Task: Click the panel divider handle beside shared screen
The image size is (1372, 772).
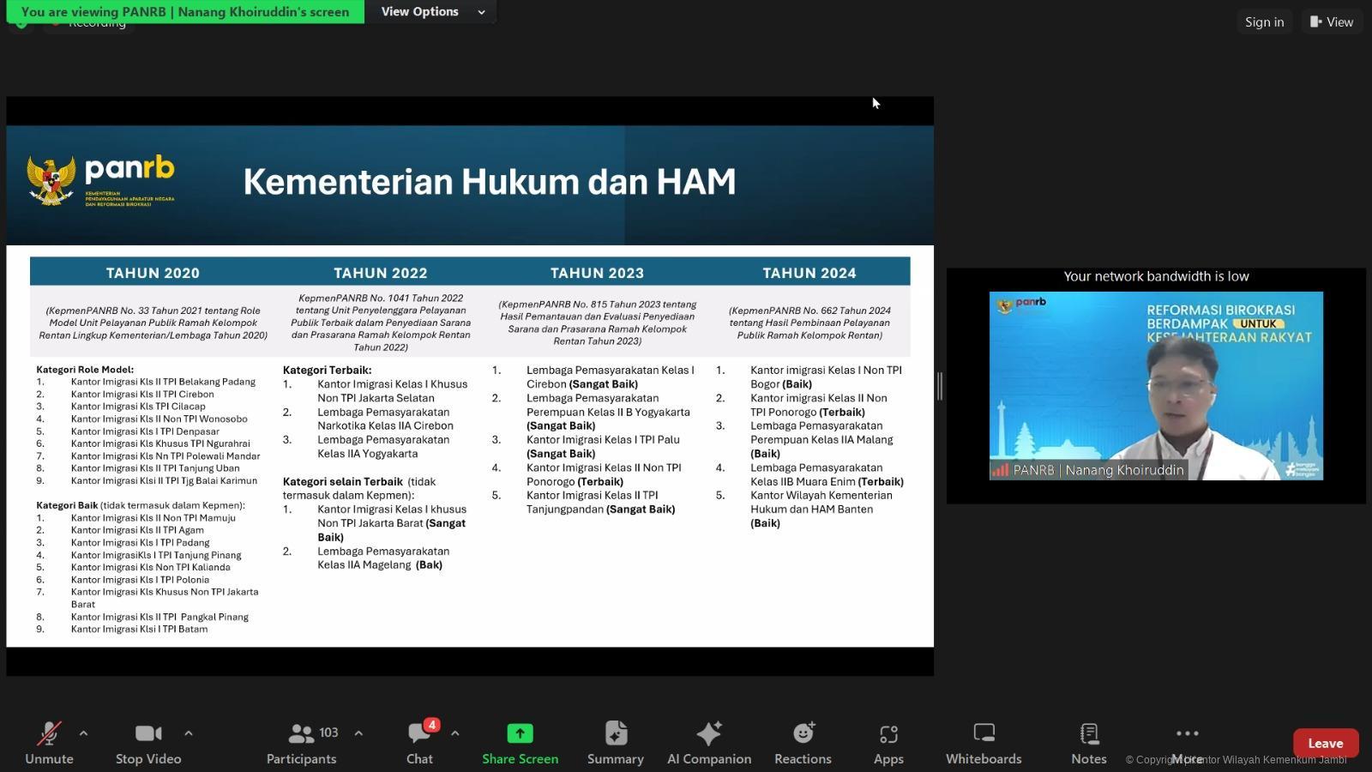Action: 940,386
